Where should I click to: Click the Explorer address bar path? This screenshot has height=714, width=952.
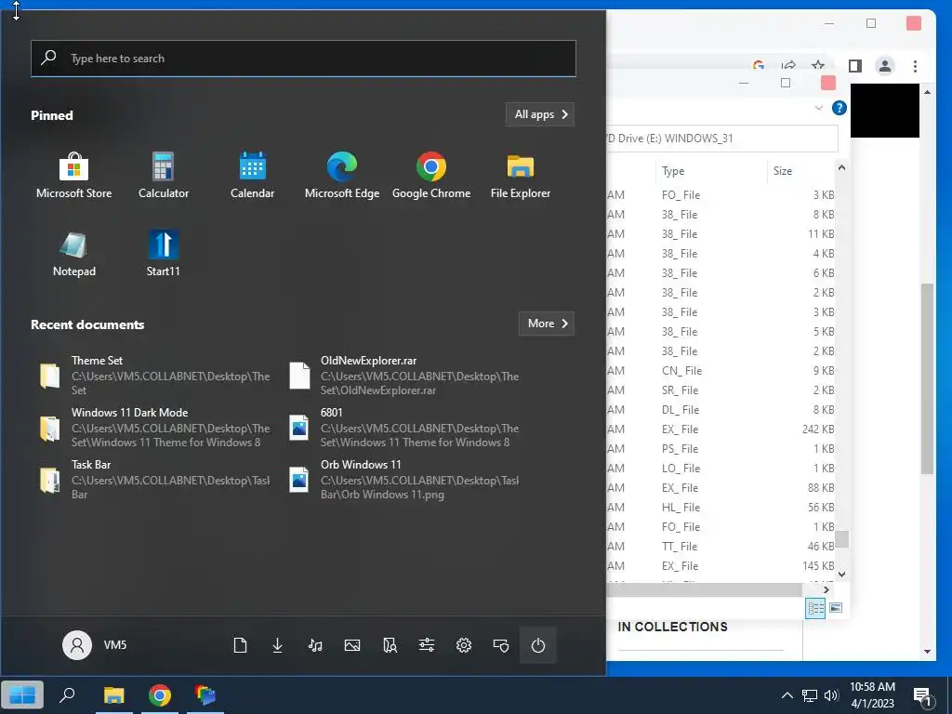(722, 139)
